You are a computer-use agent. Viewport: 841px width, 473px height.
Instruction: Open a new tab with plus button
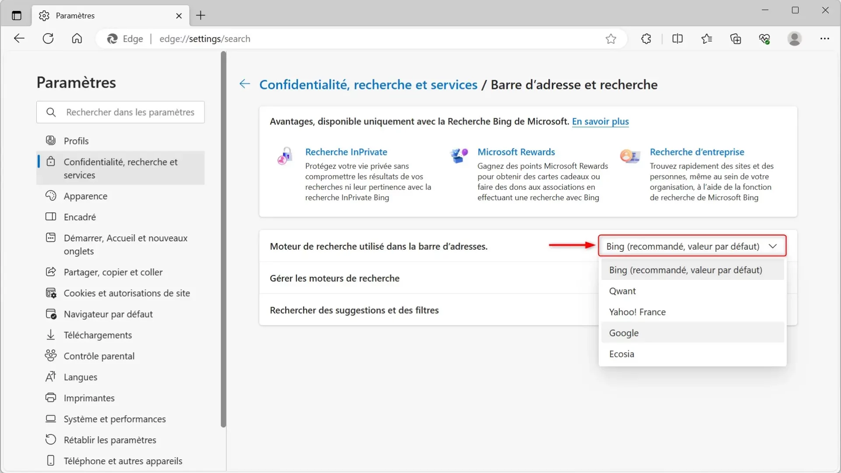click(201, 15)
